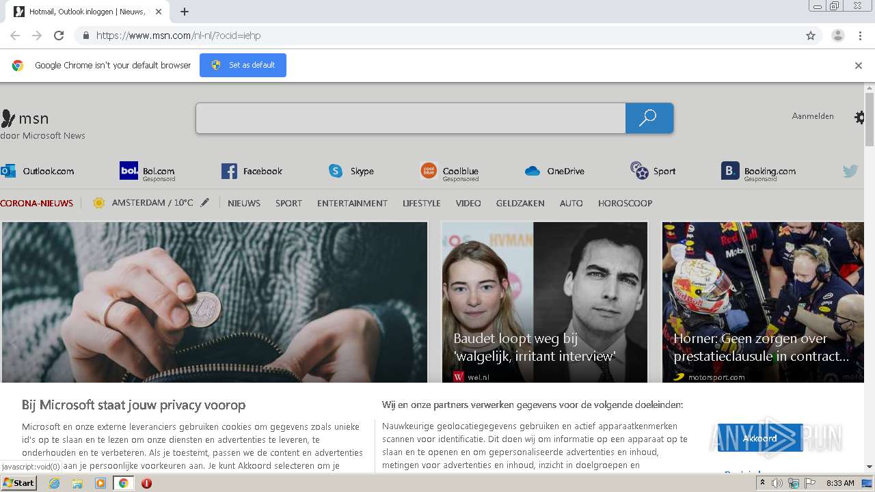Click the blue search magnifier button
The width and height of the screenshot is (875, 492).
coord(649,118)
